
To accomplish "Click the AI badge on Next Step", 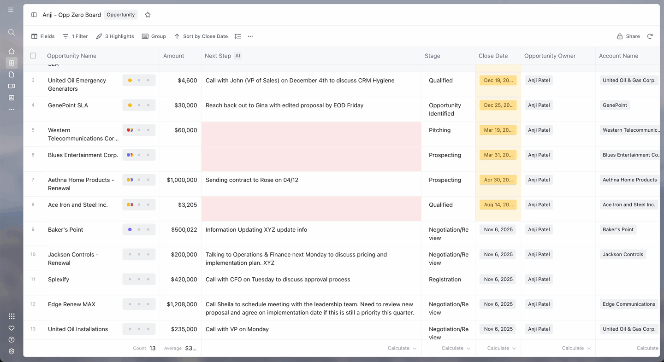I will tap(238, 56).
